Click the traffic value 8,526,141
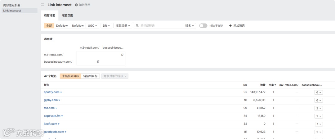The image size is (335, 139). point(259,100)
